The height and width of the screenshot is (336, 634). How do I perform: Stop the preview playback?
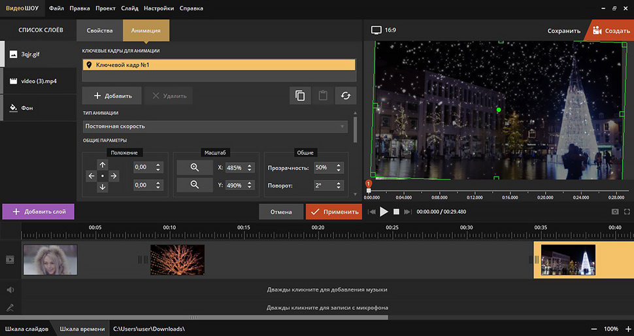(x=396, y=211)
